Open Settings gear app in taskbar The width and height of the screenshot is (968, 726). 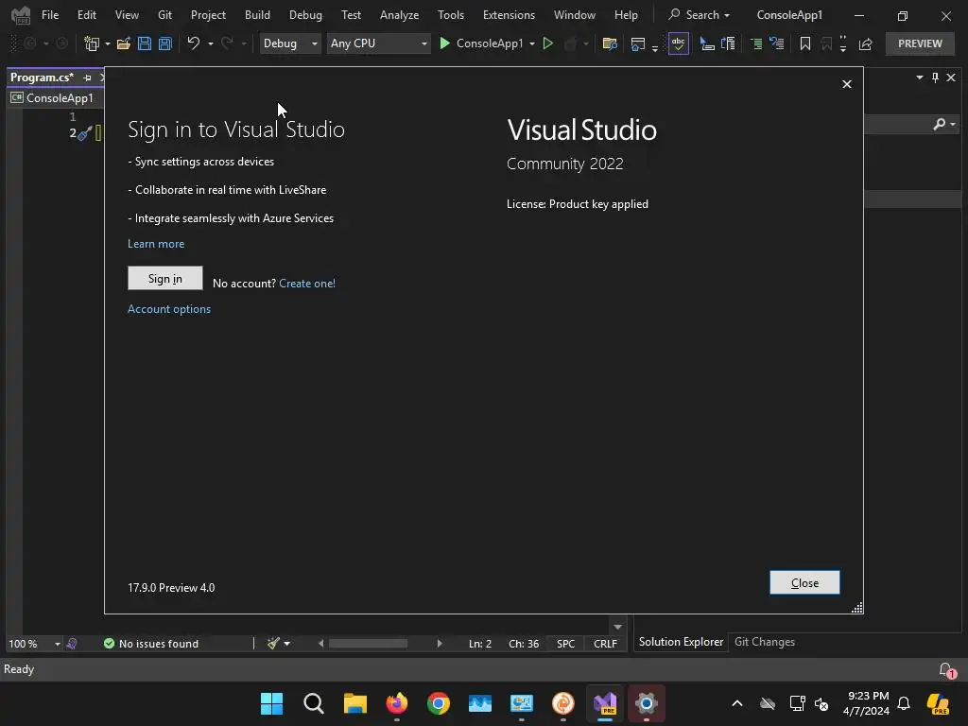(647, 703)
